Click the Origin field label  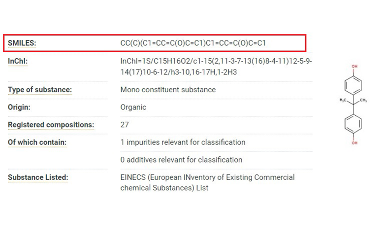[20, 107]
